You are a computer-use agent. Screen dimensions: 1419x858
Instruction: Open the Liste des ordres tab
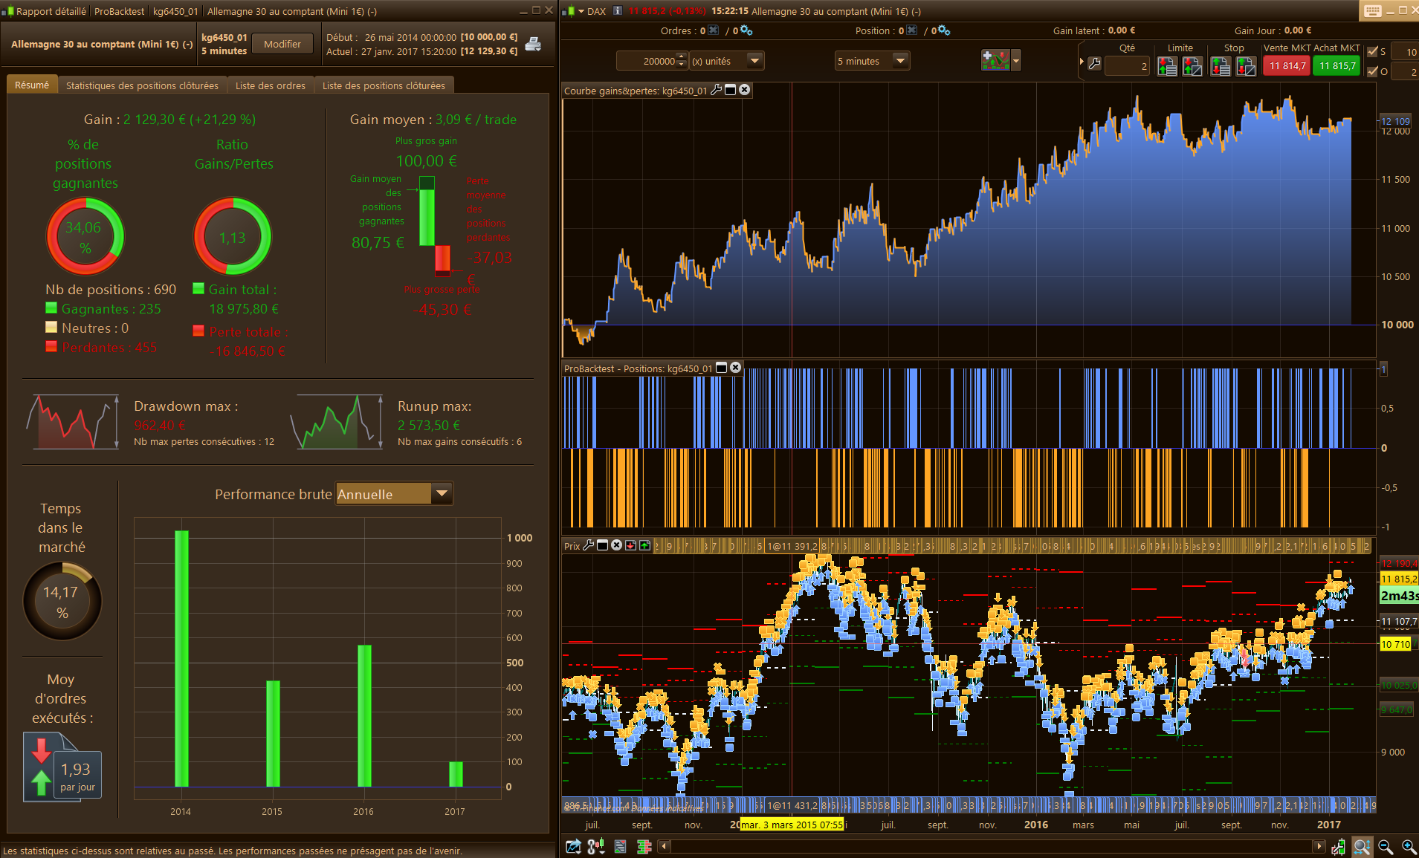click(x=271, y=85)
